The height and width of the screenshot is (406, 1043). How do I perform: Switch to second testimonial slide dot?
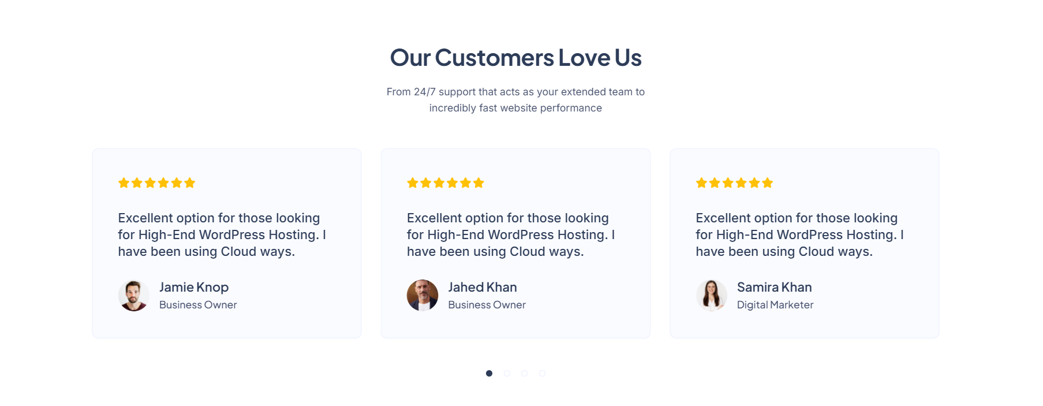coord(507,374)
